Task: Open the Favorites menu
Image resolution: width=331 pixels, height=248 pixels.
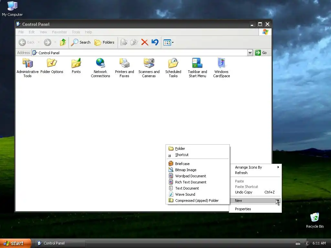Action: click(59, 32)
